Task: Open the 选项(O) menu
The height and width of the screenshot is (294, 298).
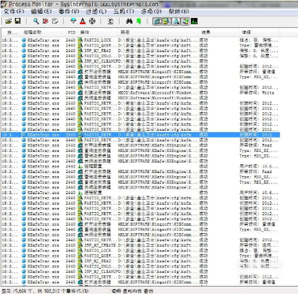Action: [x=151, y=11]
